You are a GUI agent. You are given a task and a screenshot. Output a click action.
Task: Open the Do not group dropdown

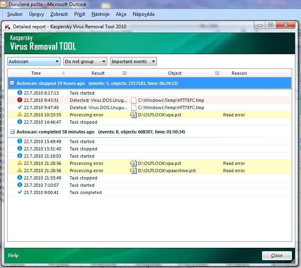(x=85, y=61)
